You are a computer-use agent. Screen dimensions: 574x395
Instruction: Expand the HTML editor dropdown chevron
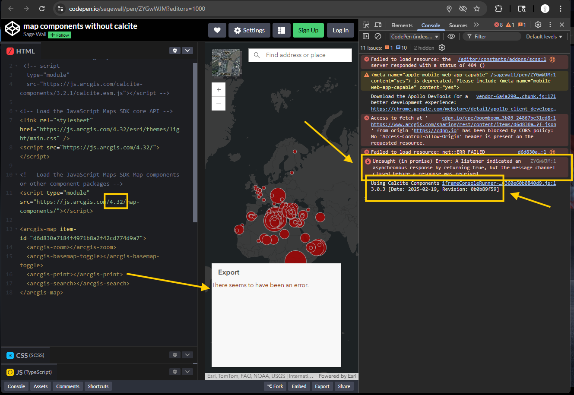click(x=187, y=51)
